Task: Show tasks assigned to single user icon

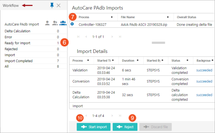Action: (47, 23)
